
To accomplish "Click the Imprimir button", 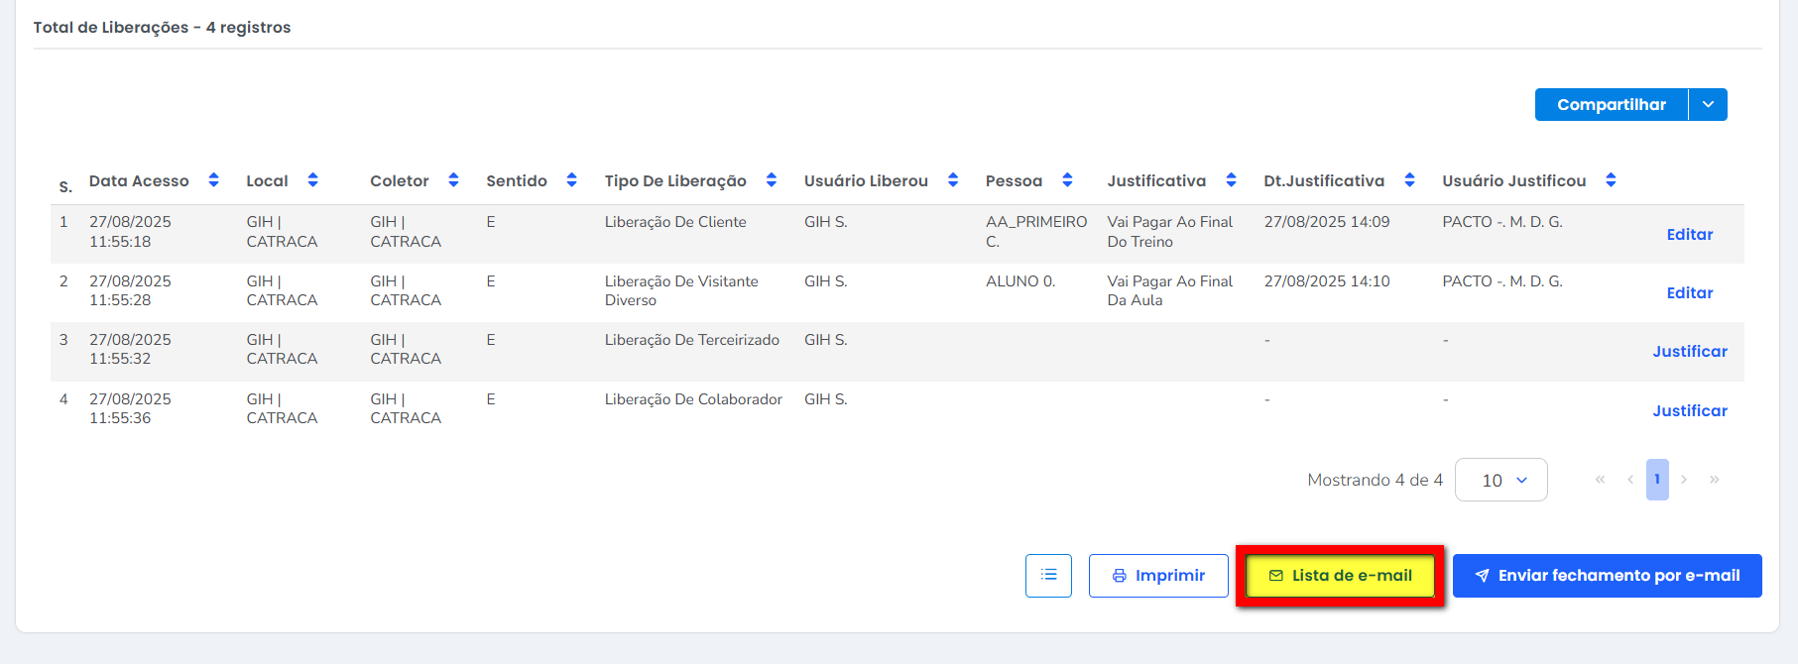I will (1158, 575).
